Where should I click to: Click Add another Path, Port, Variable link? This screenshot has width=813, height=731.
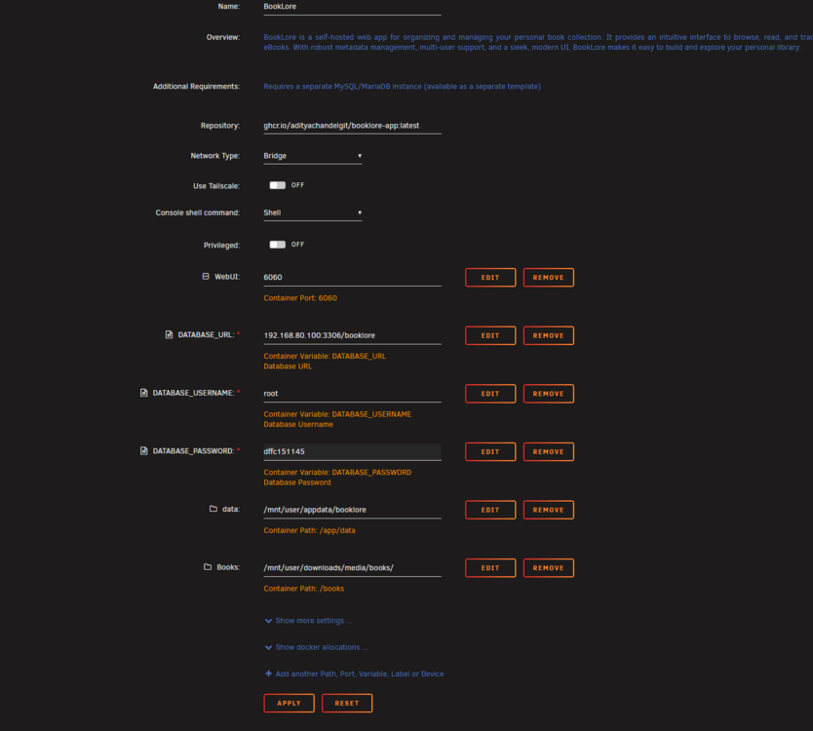pos(360,673)
